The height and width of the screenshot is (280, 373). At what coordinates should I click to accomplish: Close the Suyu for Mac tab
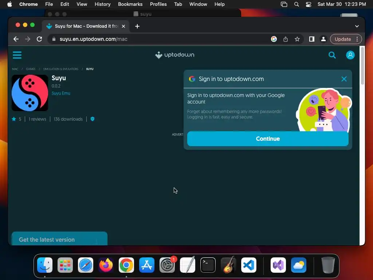(123, 26)
